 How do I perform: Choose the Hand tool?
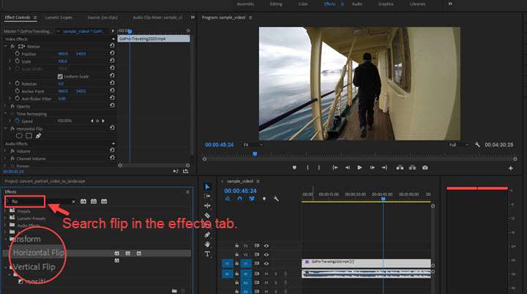pyautogui.click(x=207, y=244)
